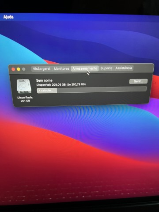The width and height of the screenshot is (159, 212).
Task: Select the Armazenamento tab
Action: pyautogui.click(x=85, y=68)
